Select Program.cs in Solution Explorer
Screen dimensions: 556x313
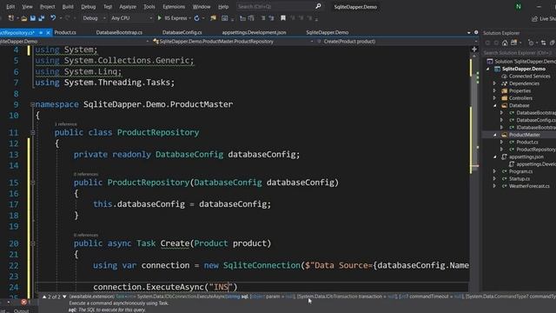(520, 171)
